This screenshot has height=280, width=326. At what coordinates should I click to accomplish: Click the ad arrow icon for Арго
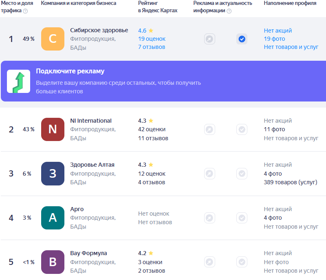click(x=209, y=218)
